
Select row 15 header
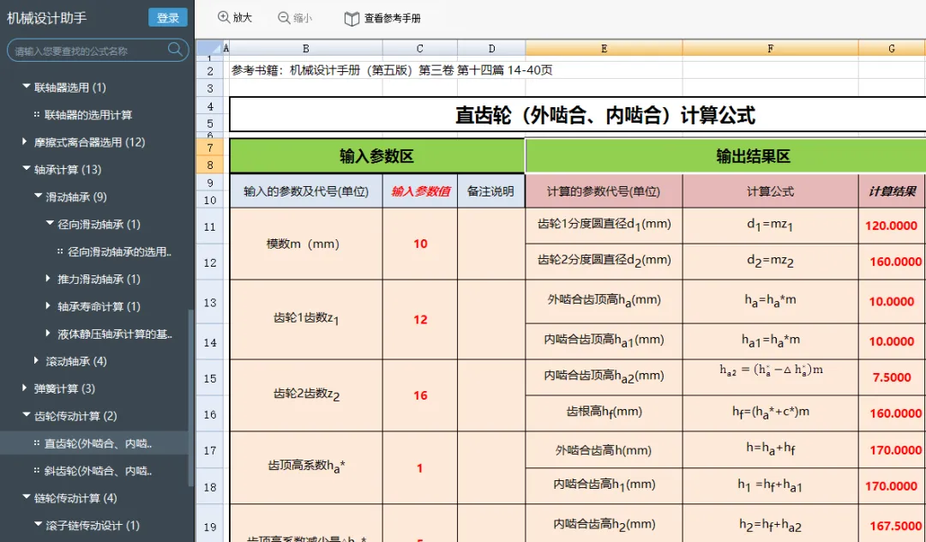point(210,378)
